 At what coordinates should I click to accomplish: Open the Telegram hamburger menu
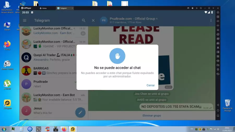(25, 20)
